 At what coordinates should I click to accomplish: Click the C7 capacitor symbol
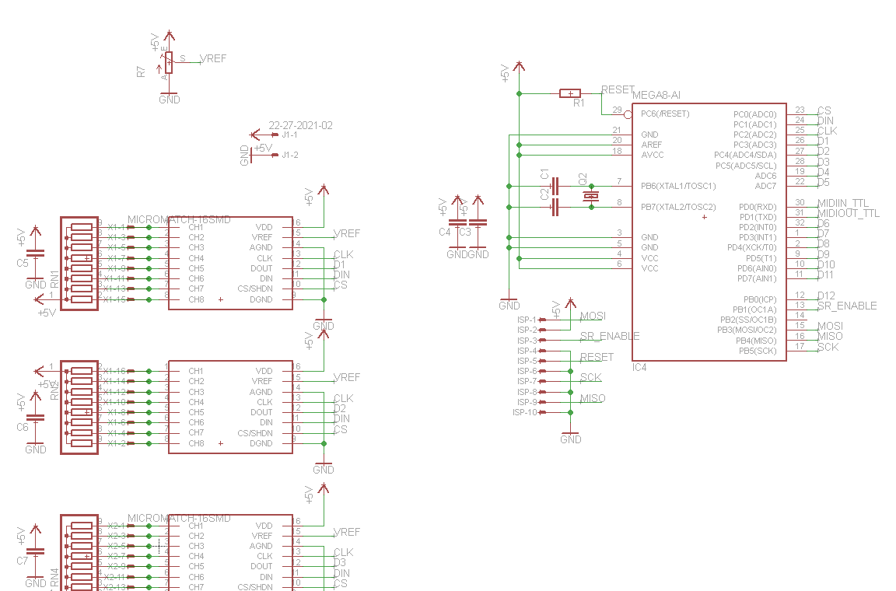[x=36, y=551]
